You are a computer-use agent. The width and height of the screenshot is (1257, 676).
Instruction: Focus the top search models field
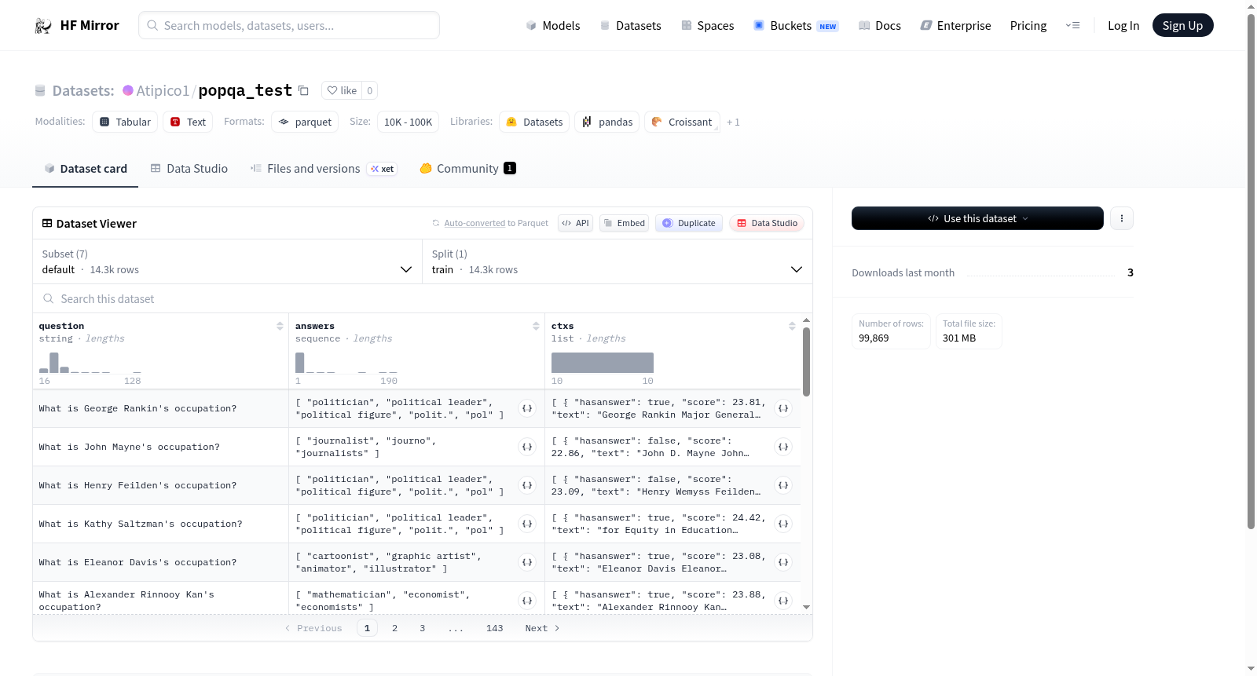(289, 25)
